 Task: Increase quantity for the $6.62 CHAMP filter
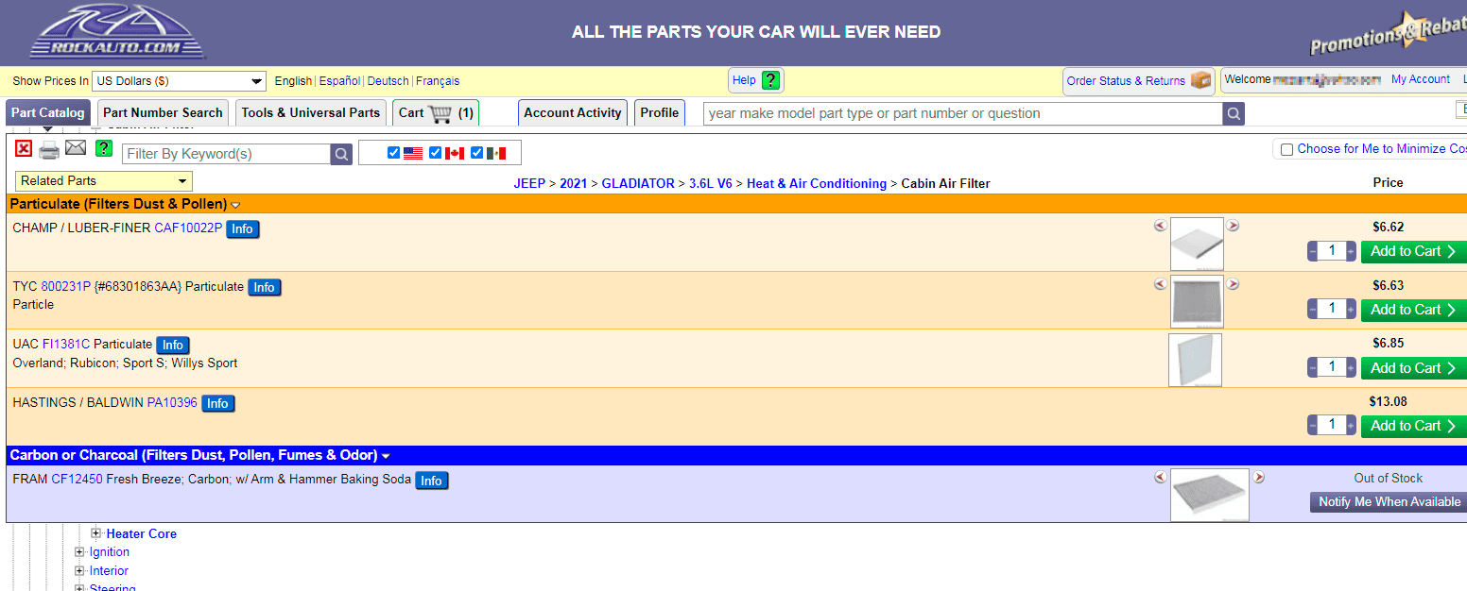(1351, 251)
